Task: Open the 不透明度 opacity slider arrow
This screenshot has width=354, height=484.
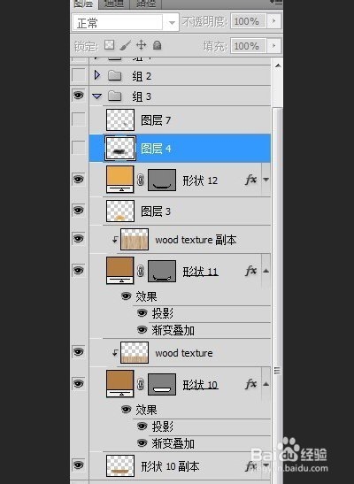Action: [x=273, y=21]
